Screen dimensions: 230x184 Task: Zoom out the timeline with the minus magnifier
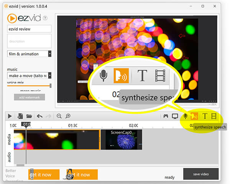point(59,116)
